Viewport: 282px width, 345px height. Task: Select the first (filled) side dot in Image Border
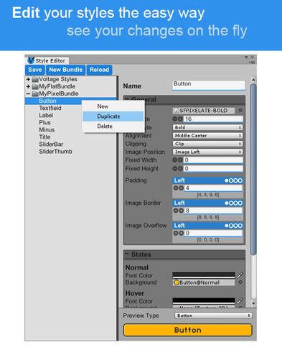227,203
